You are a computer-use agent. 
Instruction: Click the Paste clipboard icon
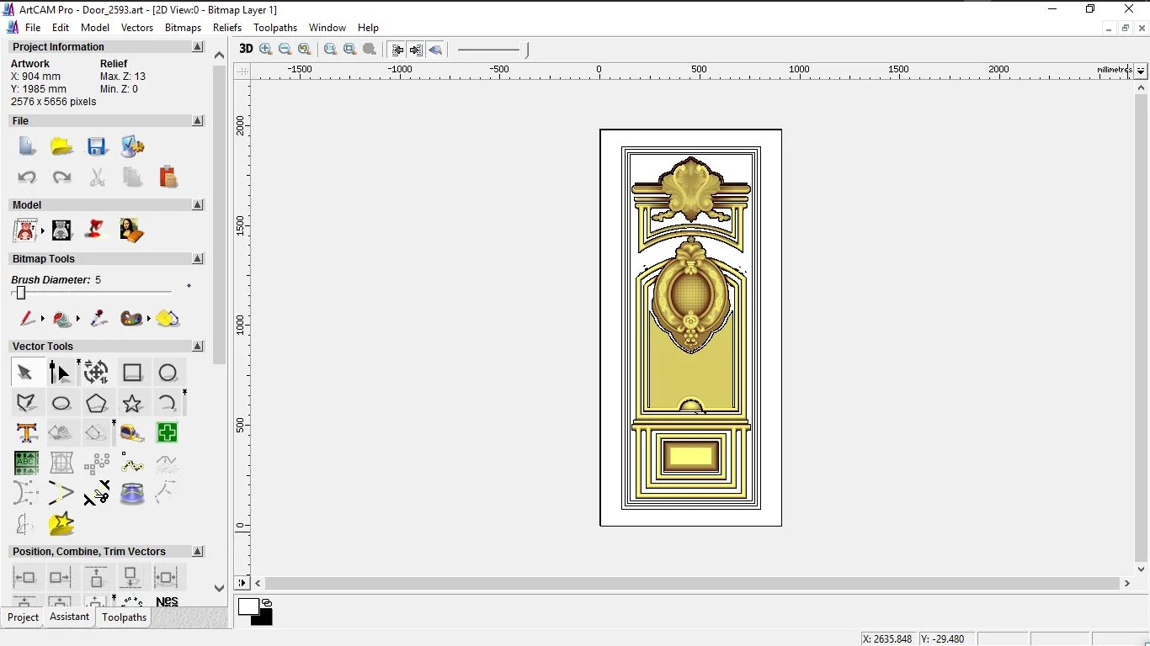pyautogui.click(x=168, y=177)
